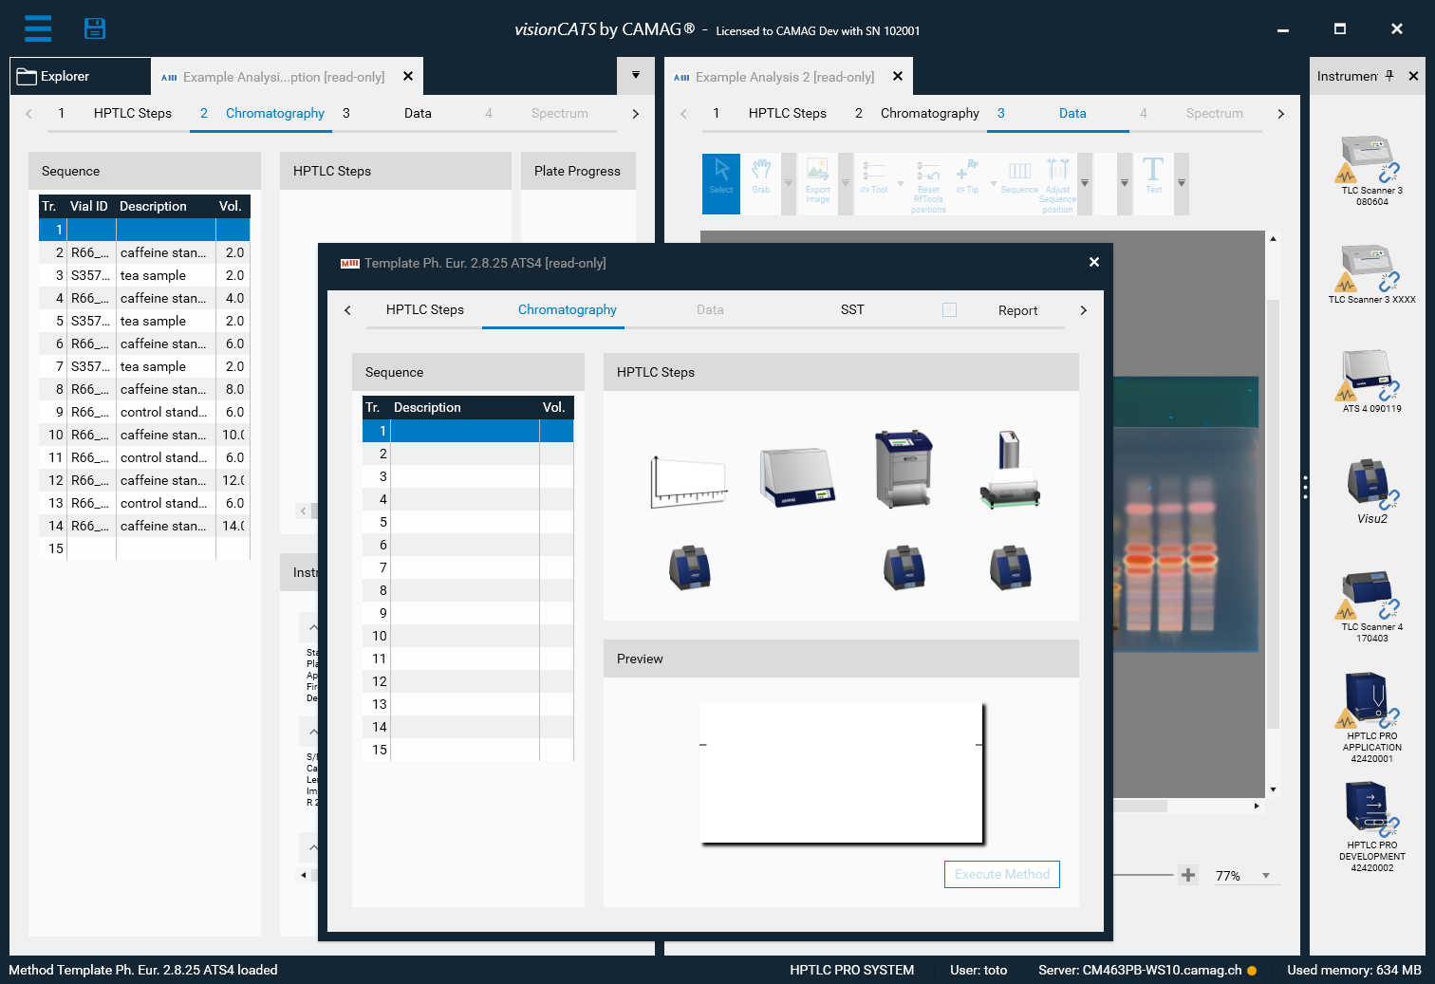This screenshot has width=1435, height=984.
Task: Click the save floppy disk icon
Action: point(95,28)
